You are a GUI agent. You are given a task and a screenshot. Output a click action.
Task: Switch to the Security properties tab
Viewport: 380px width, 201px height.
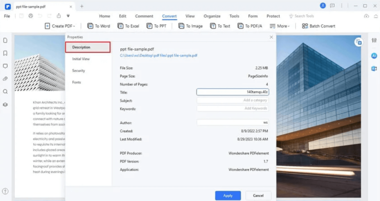pos(79,71)
